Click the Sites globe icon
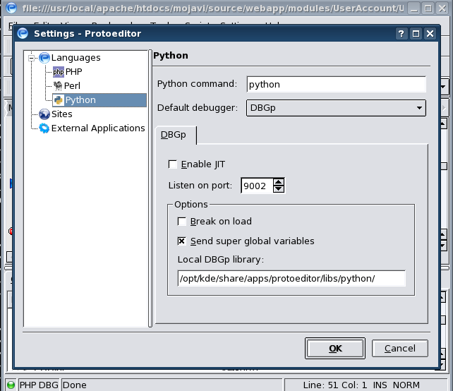453x391 pixels. point(44,114)
